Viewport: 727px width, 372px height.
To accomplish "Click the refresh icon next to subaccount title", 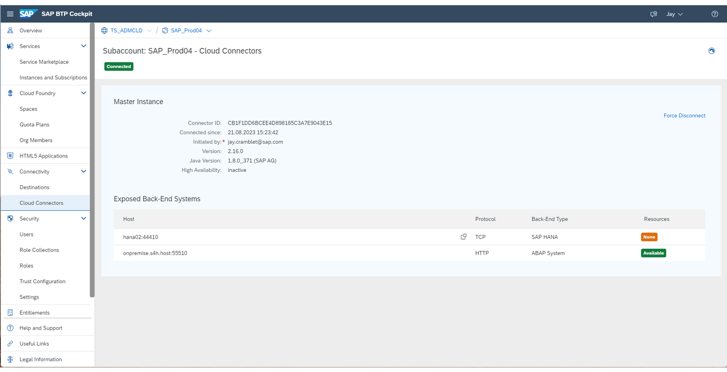I will (x=712, y=51).
